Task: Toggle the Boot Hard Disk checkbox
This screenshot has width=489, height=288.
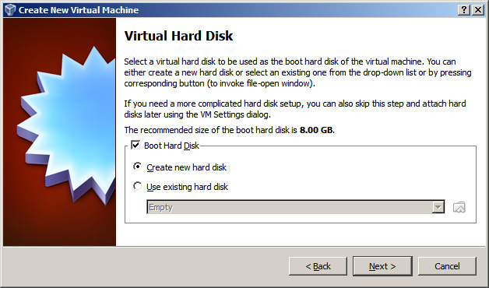Action: [135, 145]
